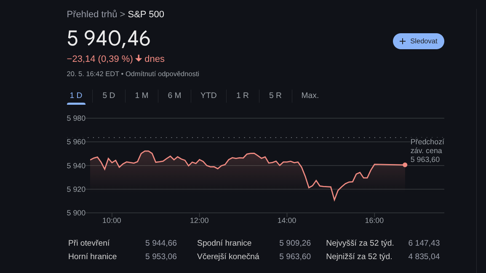
Task: Click the Sledovat follow button
Action: coord(419,41)
